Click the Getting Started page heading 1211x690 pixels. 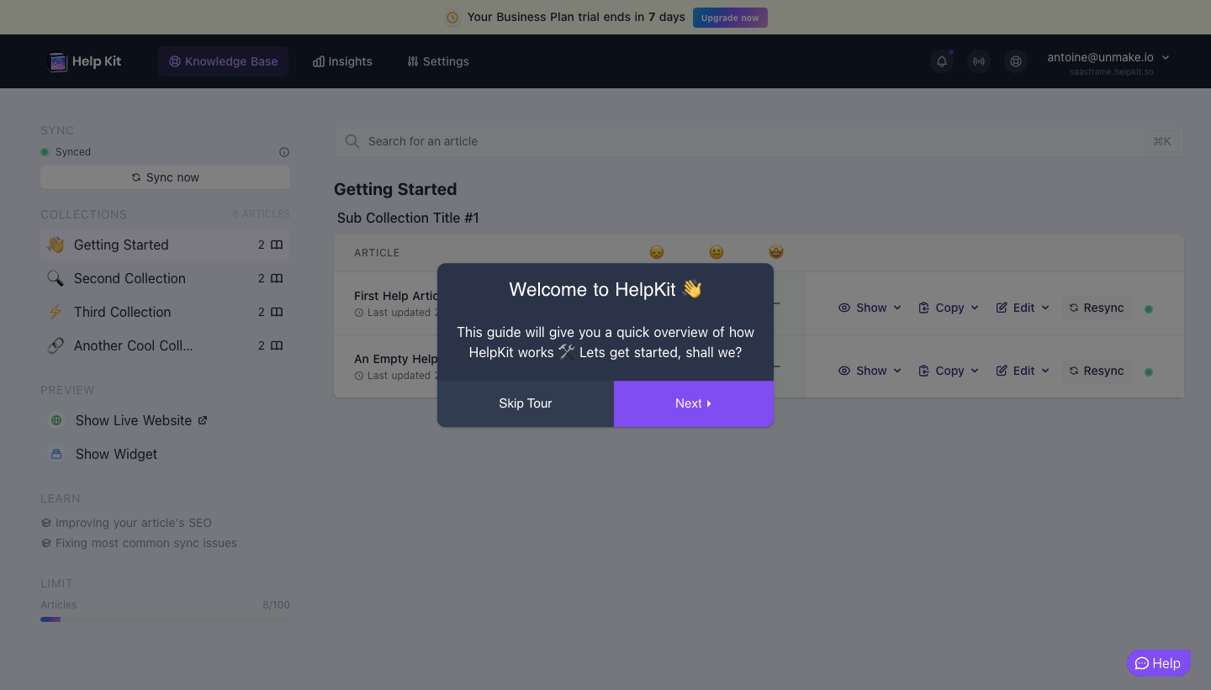pos(395,189)
